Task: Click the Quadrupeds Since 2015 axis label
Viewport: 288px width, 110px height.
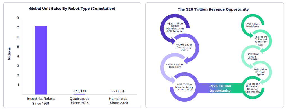Action: point(80,101)
